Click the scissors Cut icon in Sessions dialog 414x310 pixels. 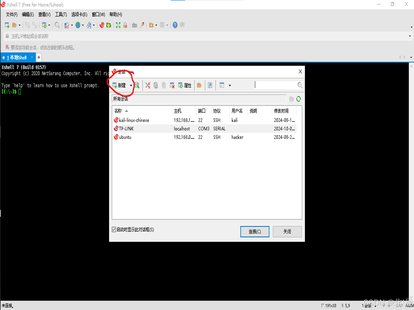pos(148,85)
